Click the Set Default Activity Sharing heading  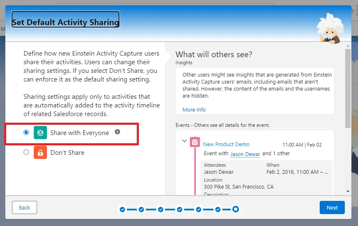pos(66,23)
